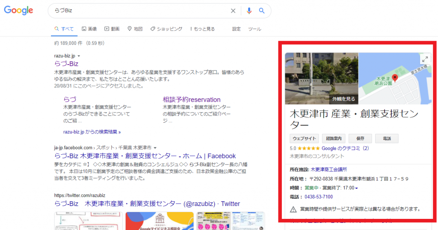Open the 動画 tab

pyautogui.click(x=112, y=29)
